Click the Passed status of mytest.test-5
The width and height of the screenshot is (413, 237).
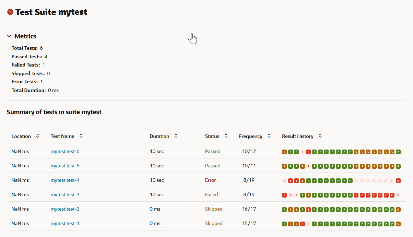[x=213, y=166]
